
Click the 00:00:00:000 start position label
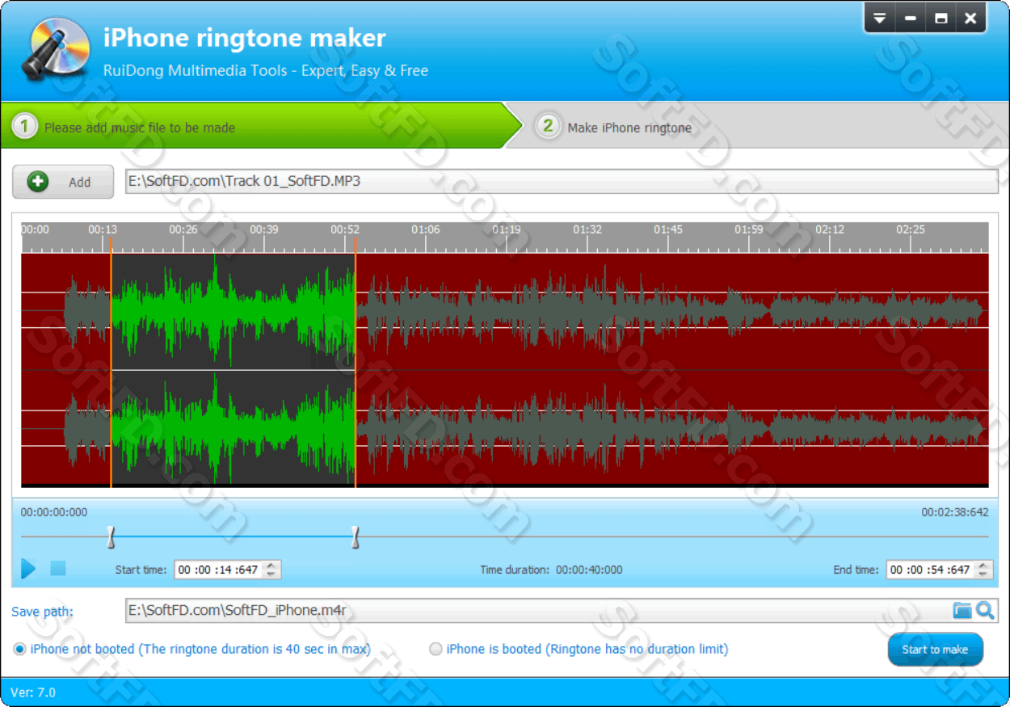coord(54,512)
